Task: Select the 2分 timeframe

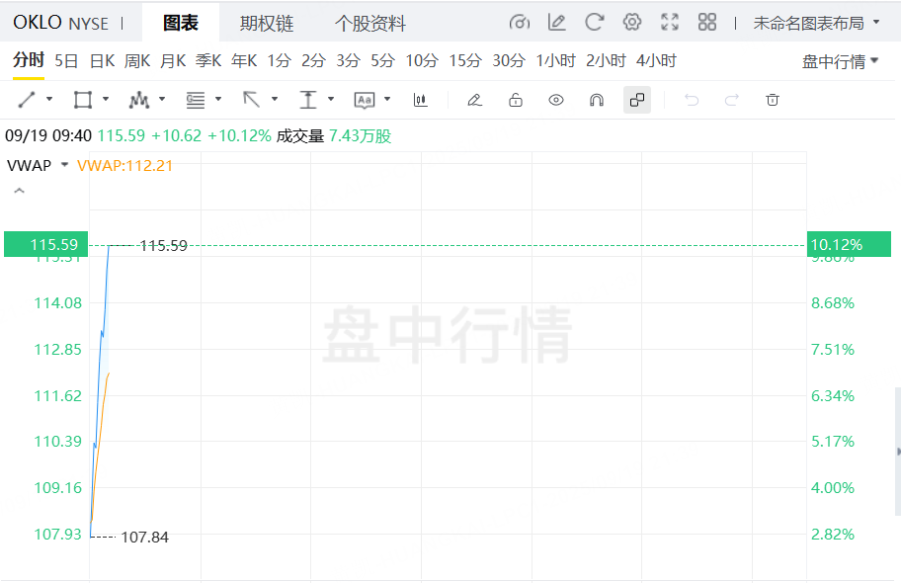Action: pyautogui.click(x=314, y=60)
